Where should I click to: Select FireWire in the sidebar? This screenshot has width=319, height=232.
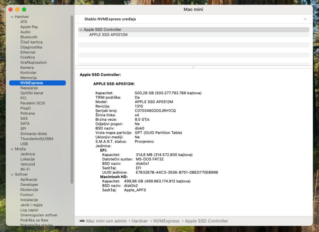(x=27, y=57)
